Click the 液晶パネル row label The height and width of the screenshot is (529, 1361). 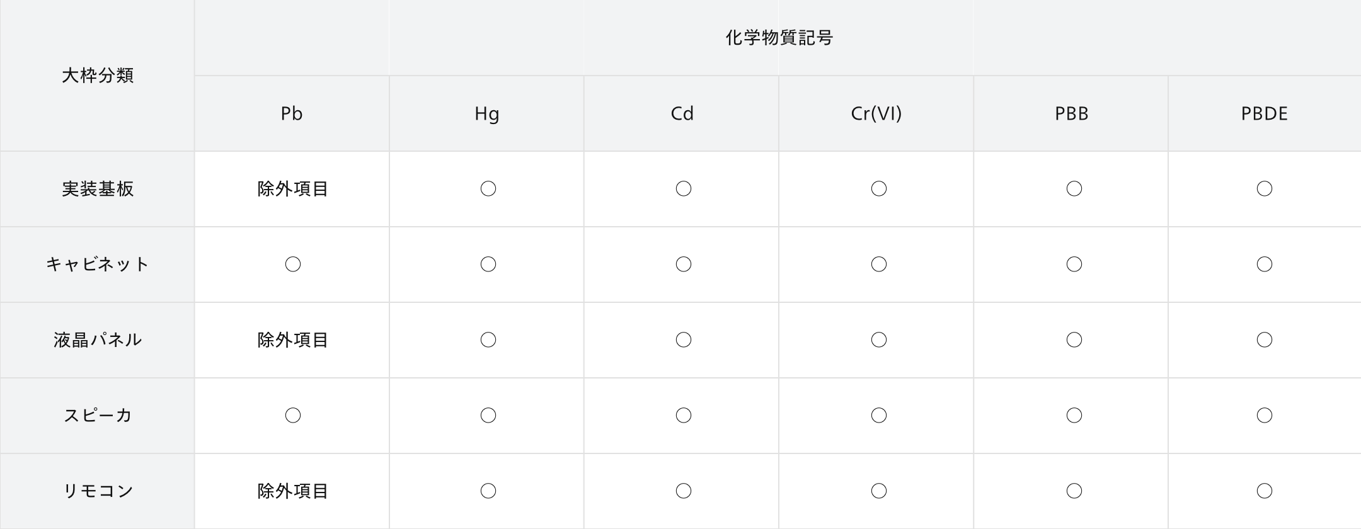[98, 340]
